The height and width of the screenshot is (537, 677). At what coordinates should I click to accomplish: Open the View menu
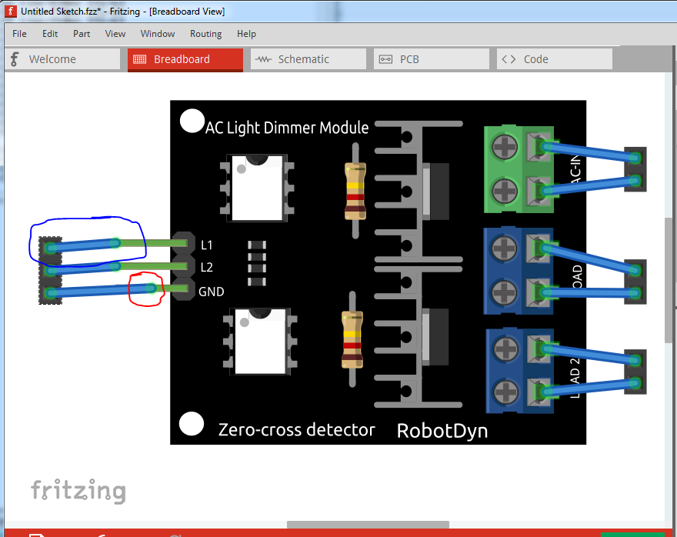115,34
